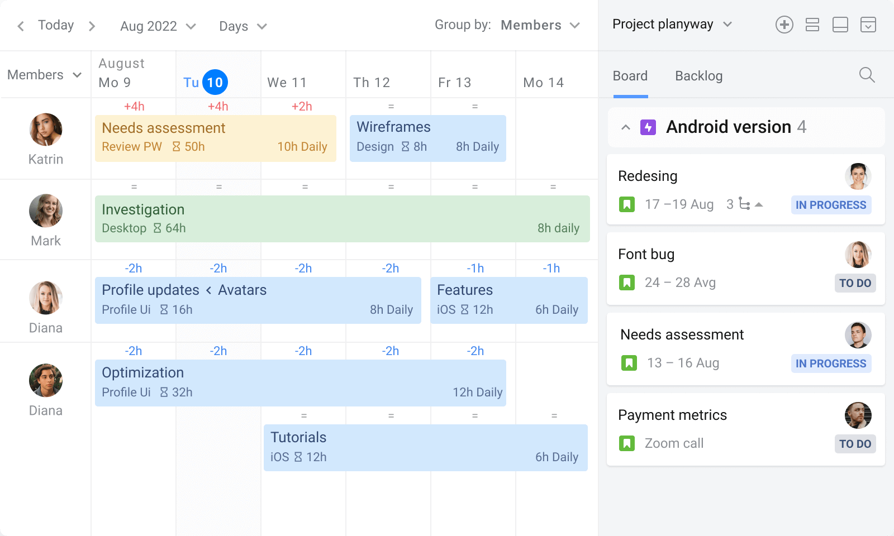Viewport: 894px width, 536px height.
Task: Switch to the Board tab
Action: point(630,75)
